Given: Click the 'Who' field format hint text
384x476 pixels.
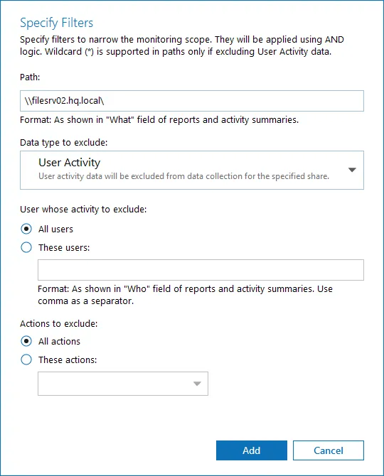Looking at the screenshot, I should point(185,295).
